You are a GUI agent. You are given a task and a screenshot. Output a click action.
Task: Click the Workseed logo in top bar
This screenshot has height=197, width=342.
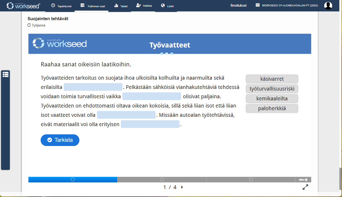click(x=24, y=6)
